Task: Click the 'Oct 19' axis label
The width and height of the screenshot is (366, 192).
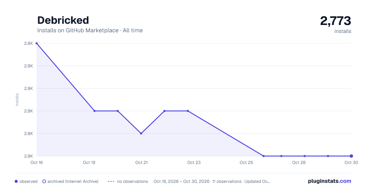Action: point(89,162)
